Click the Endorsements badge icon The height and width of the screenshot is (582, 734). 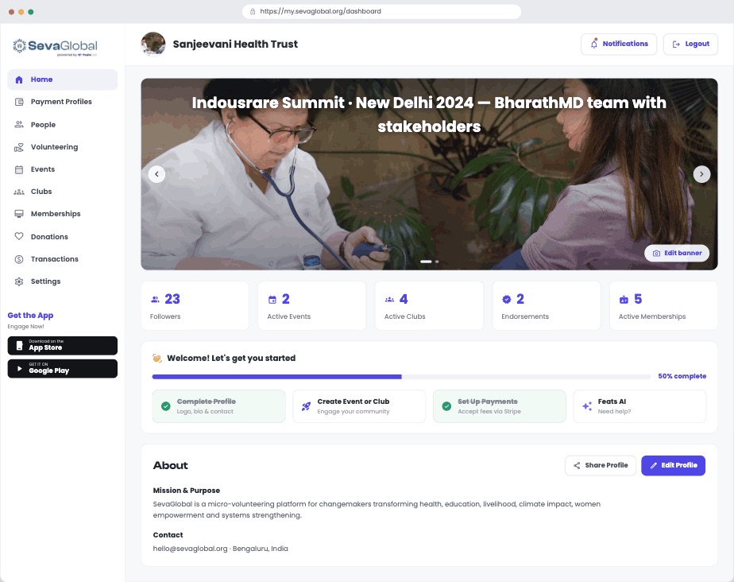507,300
